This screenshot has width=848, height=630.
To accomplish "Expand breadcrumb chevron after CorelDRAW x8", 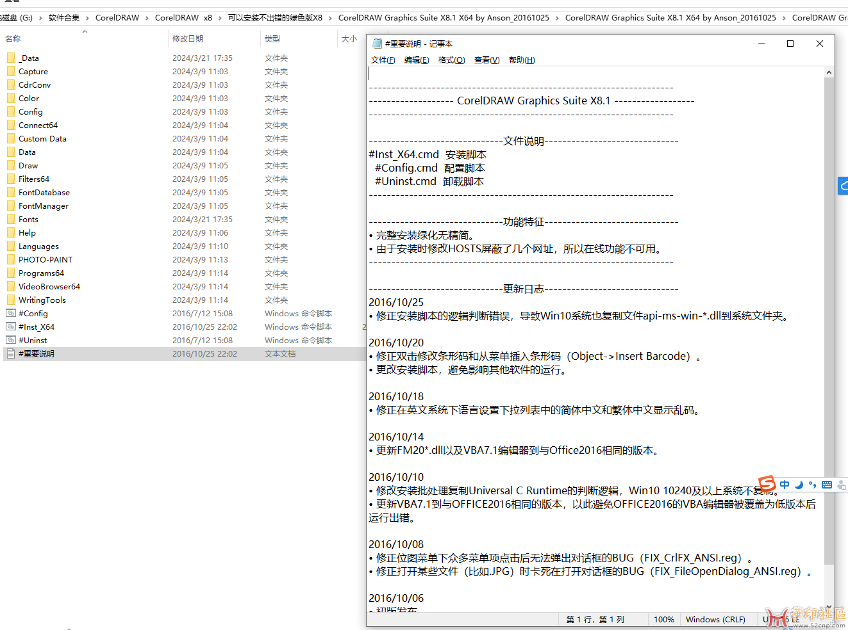I will point(220,18).
